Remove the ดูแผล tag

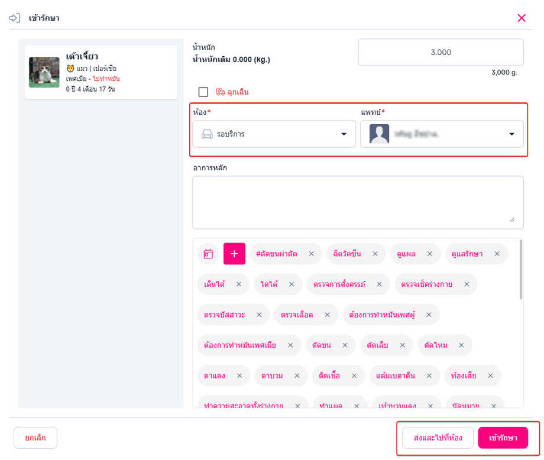tap(429, 254)
